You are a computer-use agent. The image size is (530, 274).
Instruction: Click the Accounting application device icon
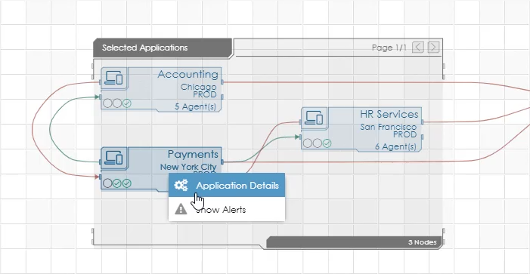click(x=114, y=79)
